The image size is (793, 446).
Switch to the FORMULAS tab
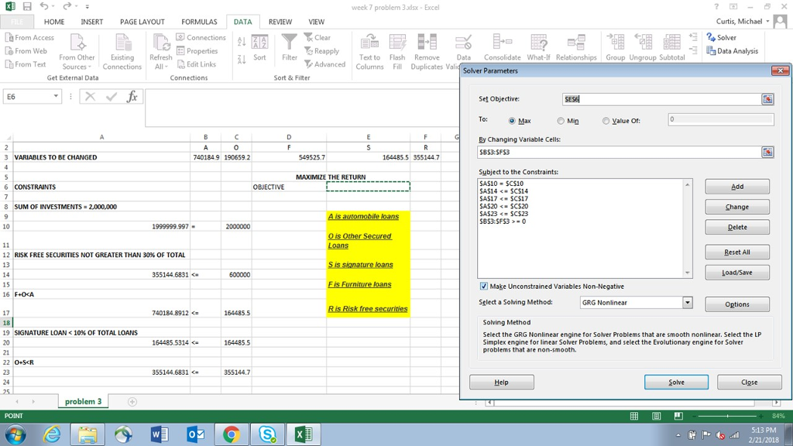point(199,22)
